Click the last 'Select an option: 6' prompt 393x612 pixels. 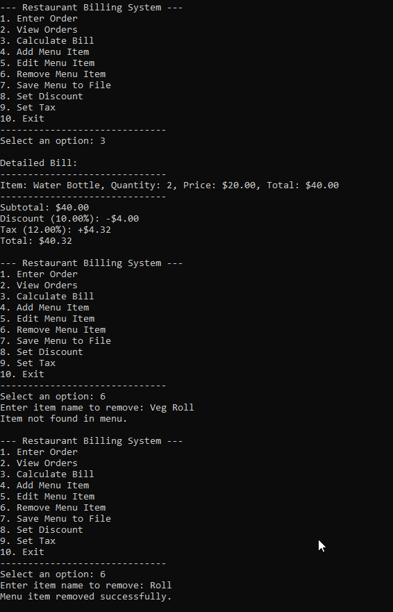(x=53, y=574)
